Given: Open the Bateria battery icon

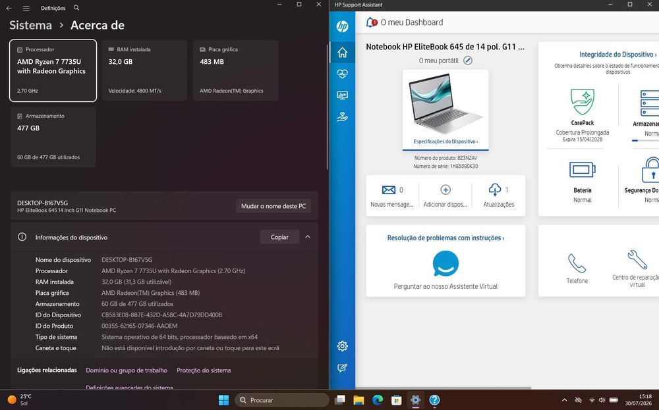Looking at the screenshot, I should coord(582,170).
